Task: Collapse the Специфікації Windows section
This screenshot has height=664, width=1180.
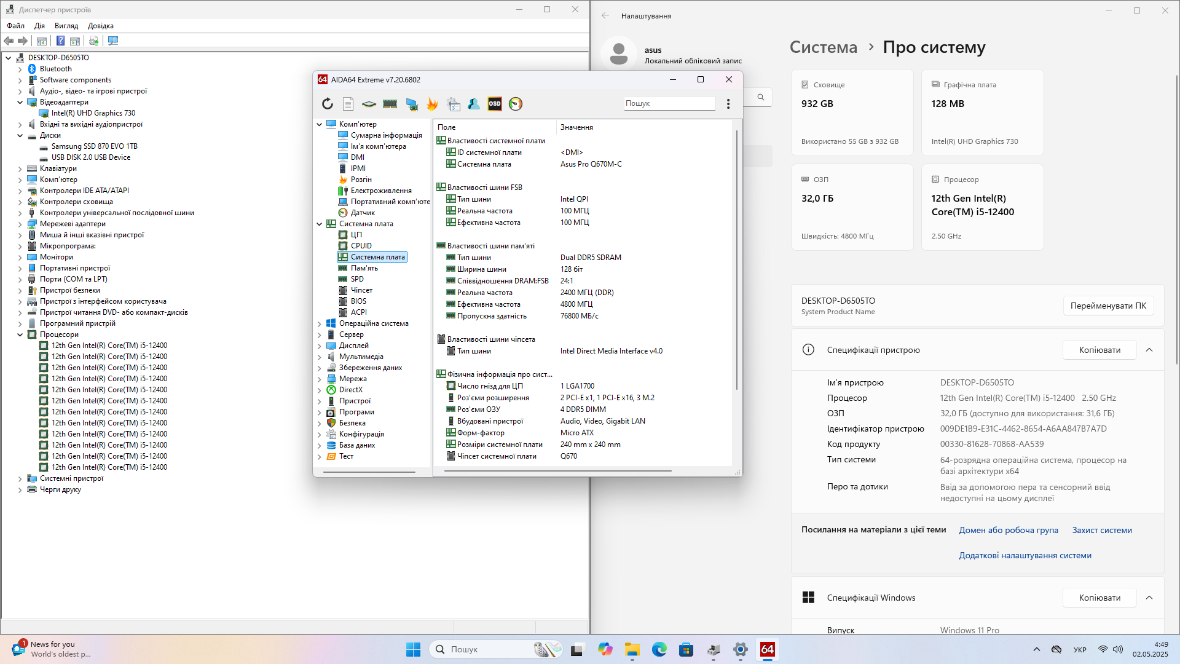Action: coord(1149,598)
